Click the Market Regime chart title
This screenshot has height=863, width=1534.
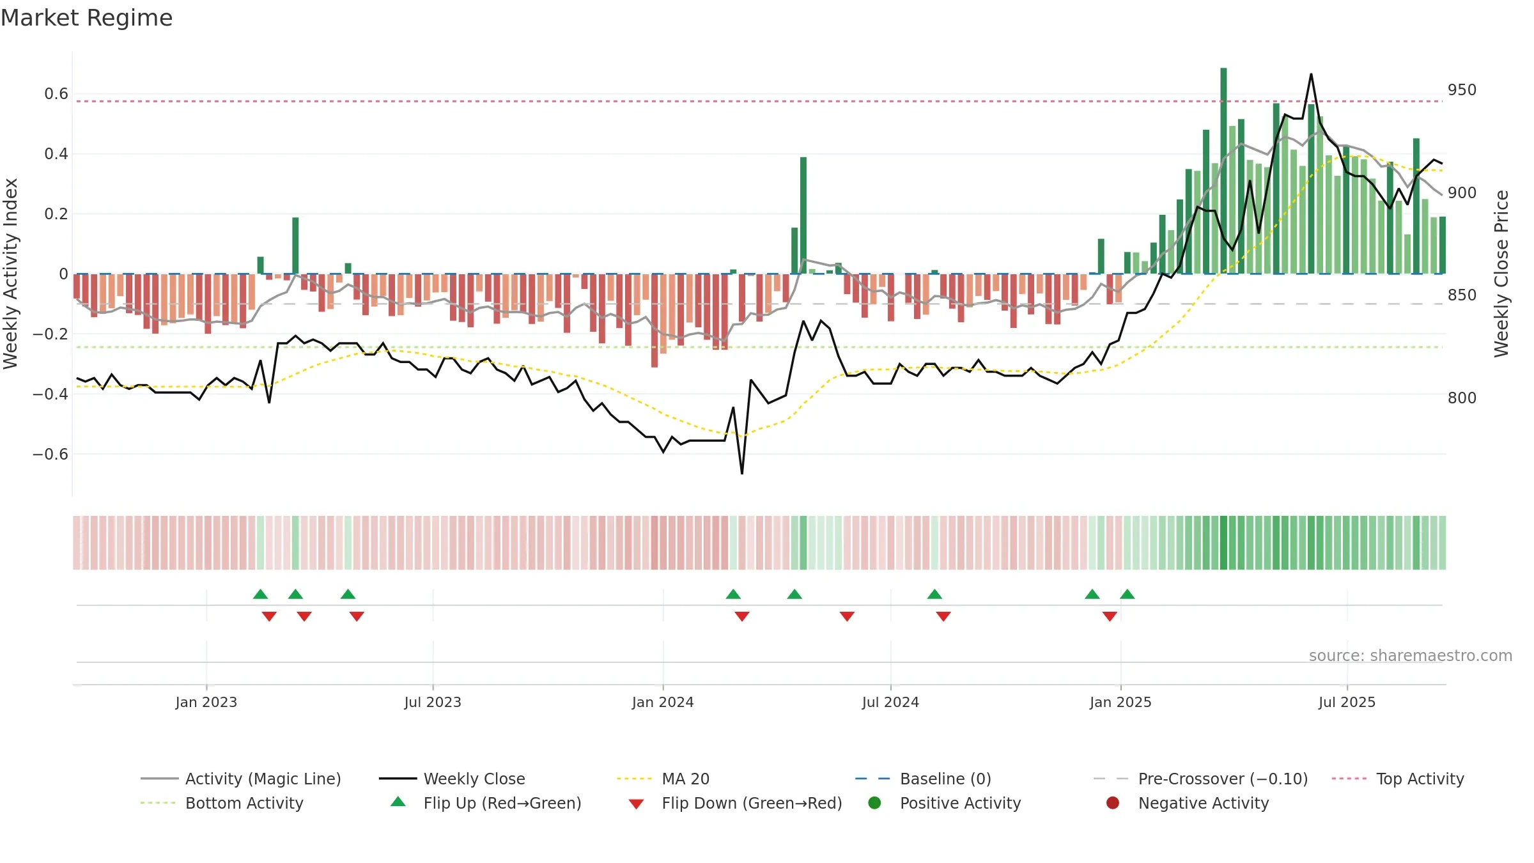tap(86, 18)
